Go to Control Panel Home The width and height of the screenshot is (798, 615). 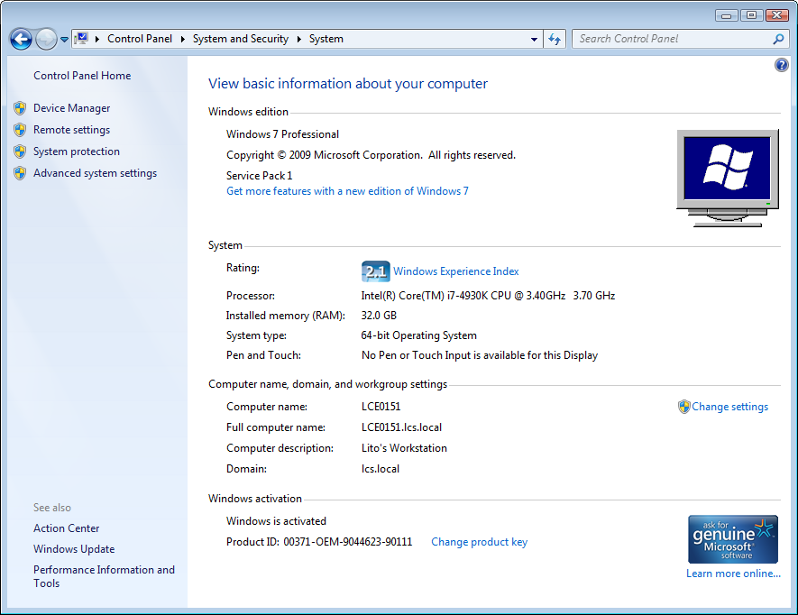82,76
